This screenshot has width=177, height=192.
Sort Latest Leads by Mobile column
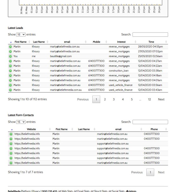pos(96,42)
